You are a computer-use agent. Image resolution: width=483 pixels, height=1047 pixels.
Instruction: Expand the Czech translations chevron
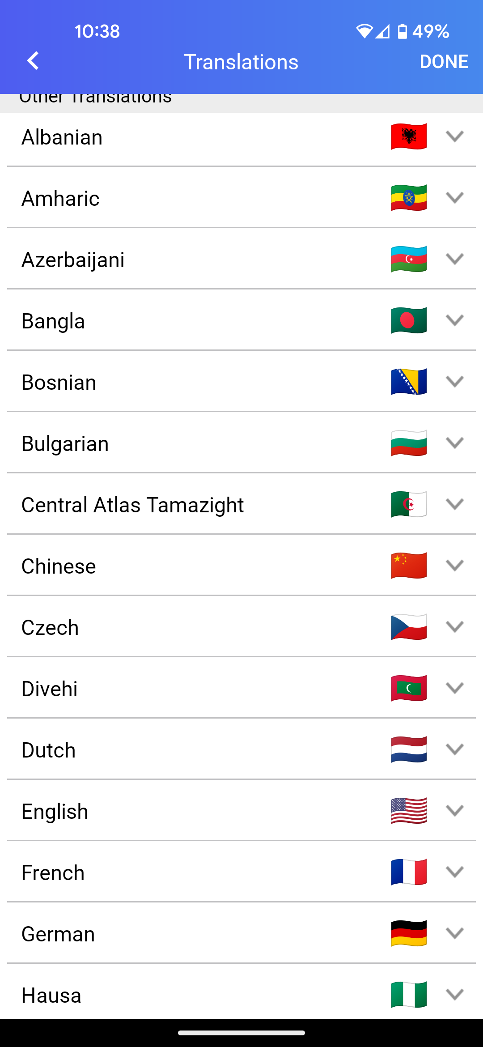click(454, 627)
